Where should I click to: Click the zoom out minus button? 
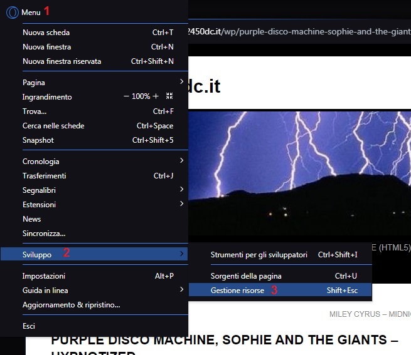tap(126, 96)
